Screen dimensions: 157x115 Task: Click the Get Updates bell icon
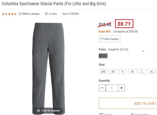(132, 114)
